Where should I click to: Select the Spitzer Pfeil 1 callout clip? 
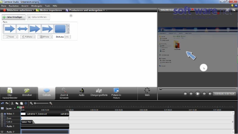point(27,122)
